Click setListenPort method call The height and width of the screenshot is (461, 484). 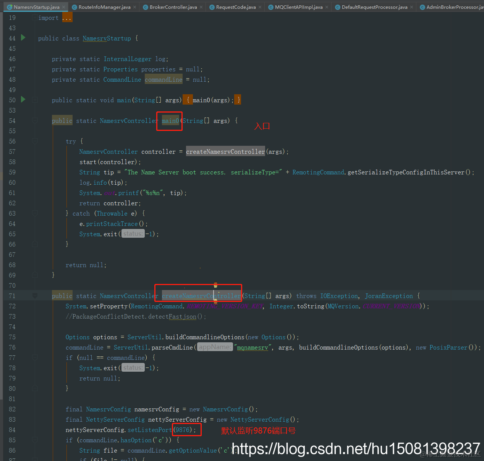click(150, 430)
